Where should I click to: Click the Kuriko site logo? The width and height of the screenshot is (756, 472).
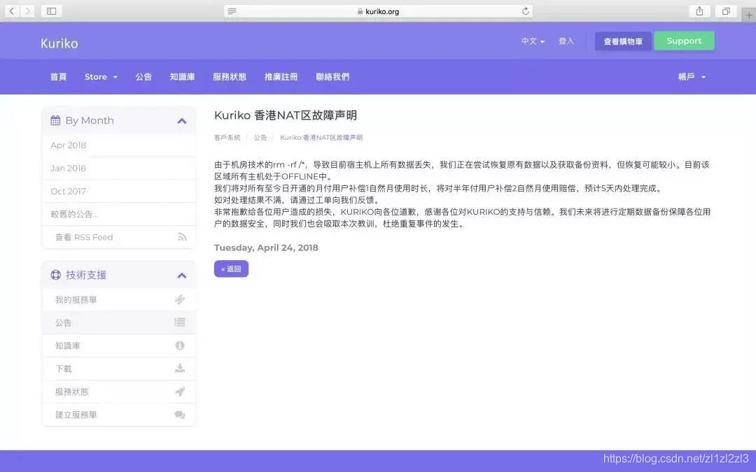coord(59,43)
